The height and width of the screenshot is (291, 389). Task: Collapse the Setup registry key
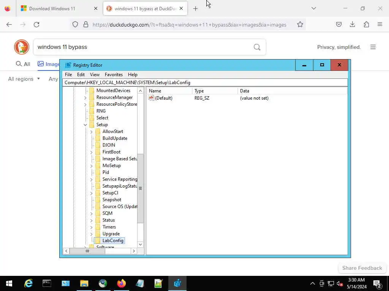point(85,125)
